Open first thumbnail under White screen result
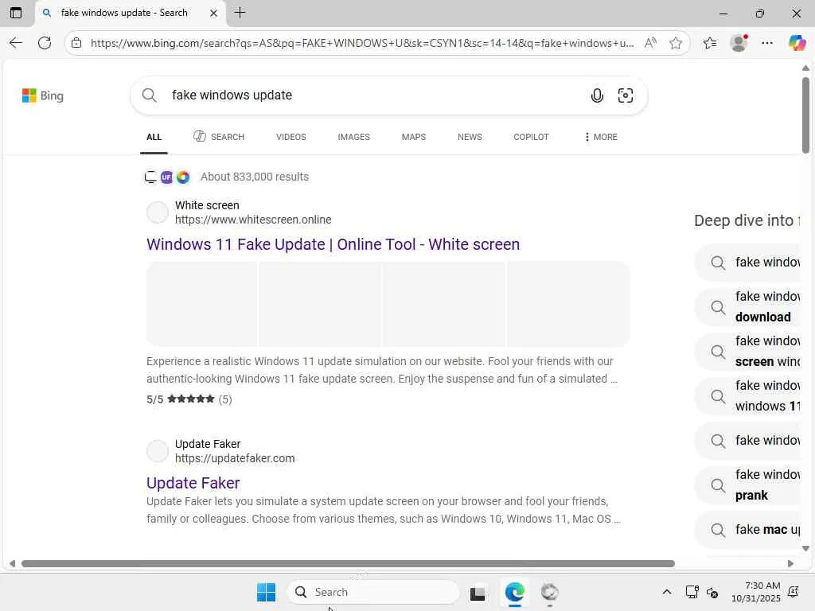The image size is (815, 611). (201, 304)
